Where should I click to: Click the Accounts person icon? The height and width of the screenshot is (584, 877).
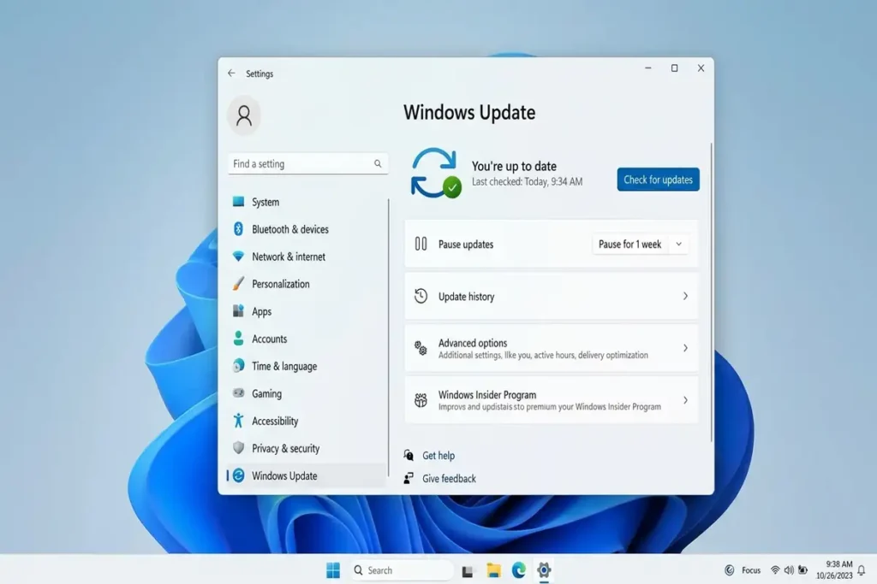[238, 339]
